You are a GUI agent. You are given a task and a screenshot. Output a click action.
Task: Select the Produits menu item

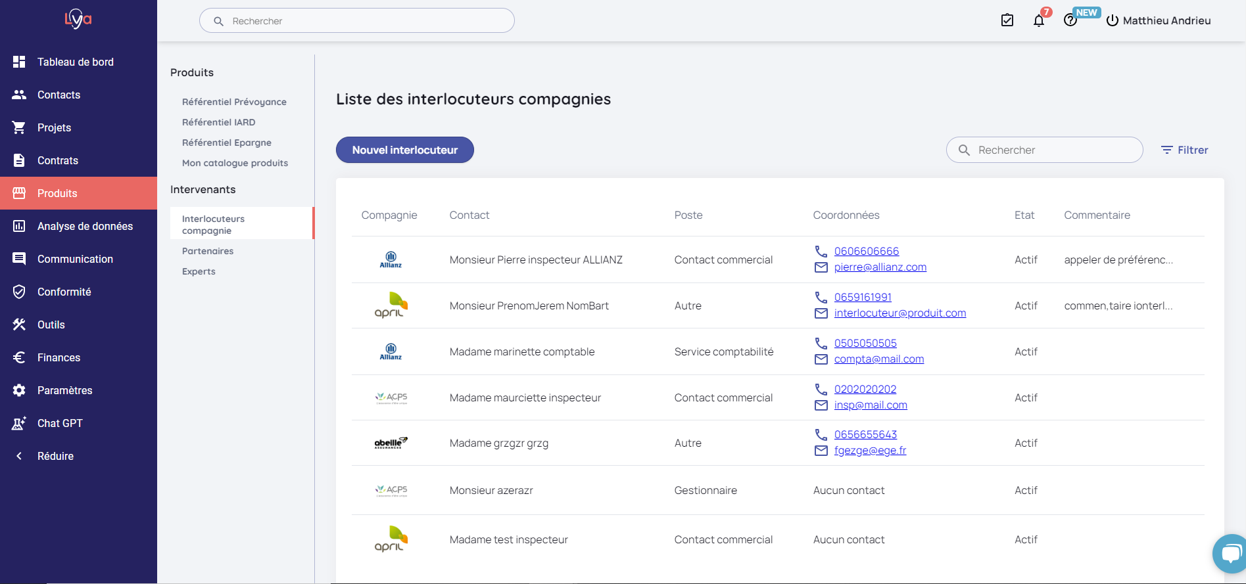[78, 193]
